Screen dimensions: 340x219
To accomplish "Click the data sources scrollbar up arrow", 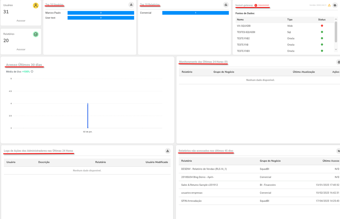I will click(x=336, y=20).
